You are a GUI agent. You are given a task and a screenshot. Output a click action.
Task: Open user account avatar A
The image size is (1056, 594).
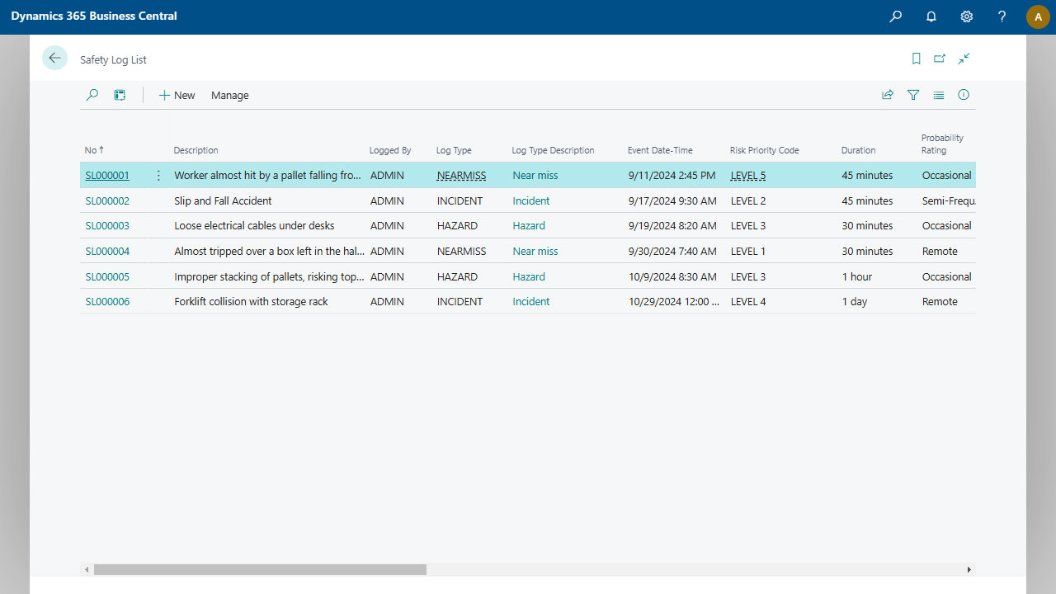tap(1038, 16)
